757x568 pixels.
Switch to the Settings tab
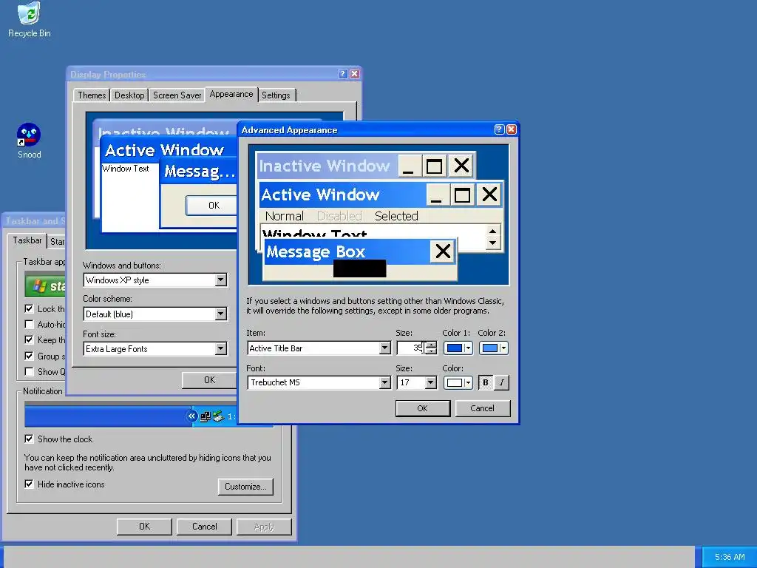point(276,95)
